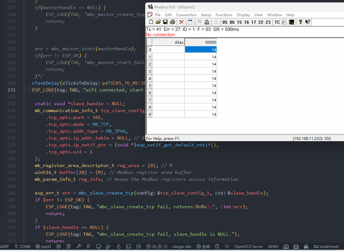Click the play launch icon in status bar
Screen dimensions: 344x251
click(227, 246)
